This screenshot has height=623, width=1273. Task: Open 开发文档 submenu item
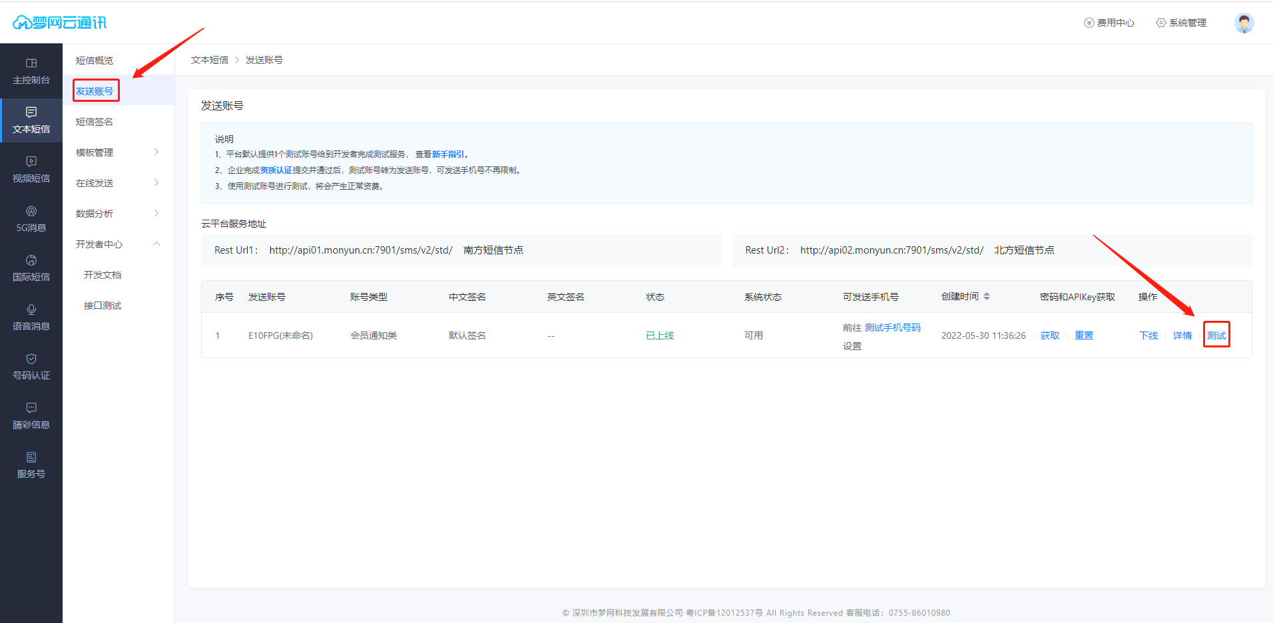click(103, 275)
